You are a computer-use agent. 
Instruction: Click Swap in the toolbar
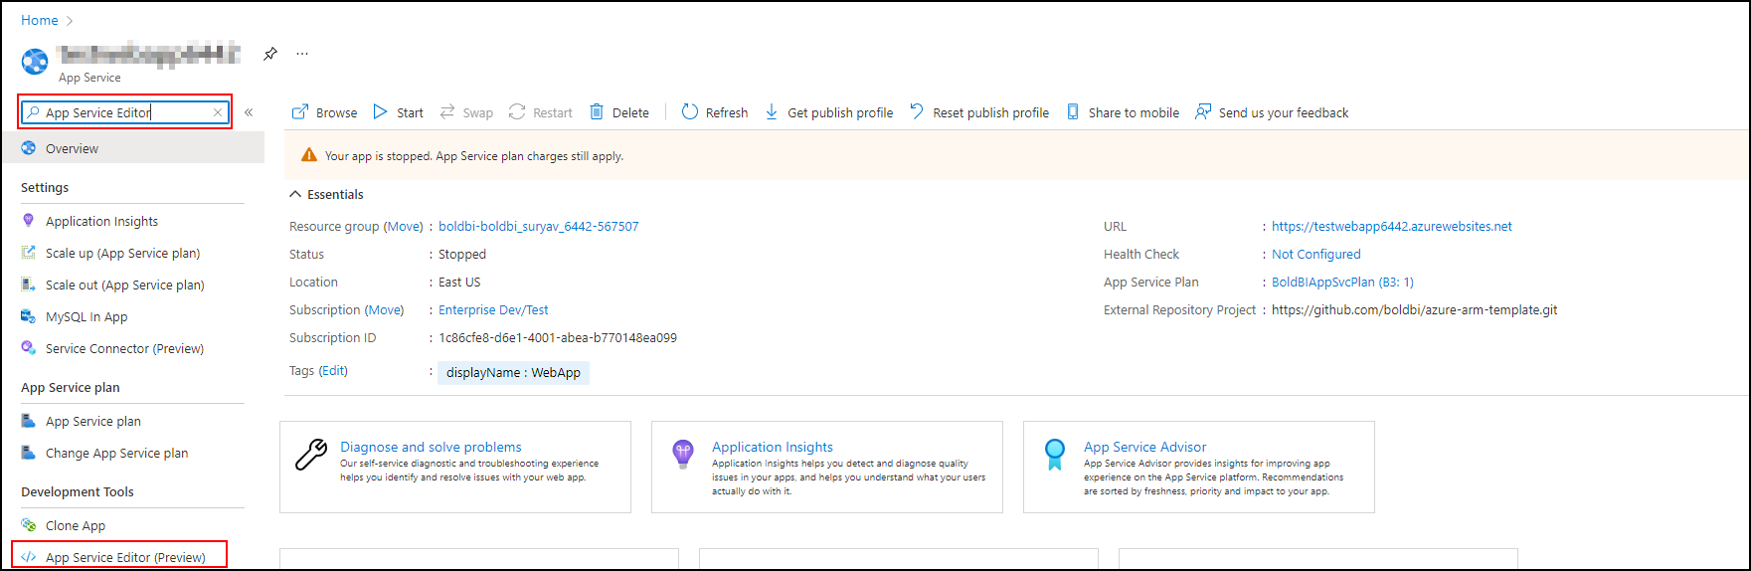(466, 112)
